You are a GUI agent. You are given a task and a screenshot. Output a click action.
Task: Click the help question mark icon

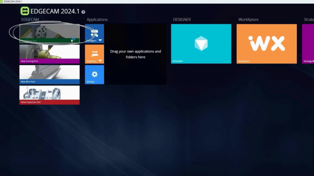83,12
